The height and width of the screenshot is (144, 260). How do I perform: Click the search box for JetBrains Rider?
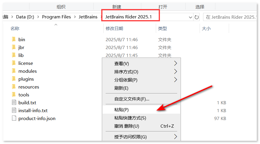pyautogui.click(x=230, y=17)
